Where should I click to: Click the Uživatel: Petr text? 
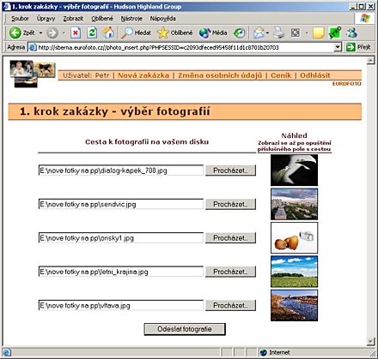pyautogui.click(x=86, y=75)
